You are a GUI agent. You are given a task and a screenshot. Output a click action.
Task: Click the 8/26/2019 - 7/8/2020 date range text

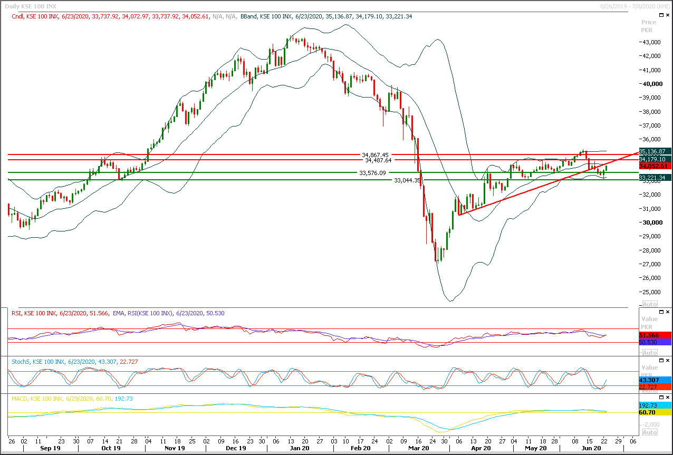[634, 6]
